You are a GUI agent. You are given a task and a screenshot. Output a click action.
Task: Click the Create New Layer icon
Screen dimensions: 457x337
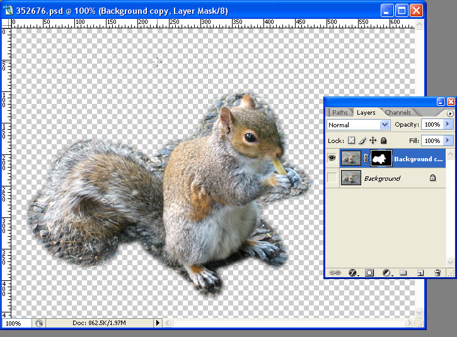[x=420, y=273]
